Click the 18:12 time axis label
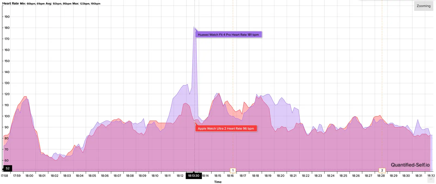 (x=180, y=176)
